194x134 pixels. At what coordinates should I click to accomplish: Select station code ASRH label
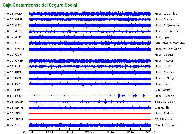[19, 31]
